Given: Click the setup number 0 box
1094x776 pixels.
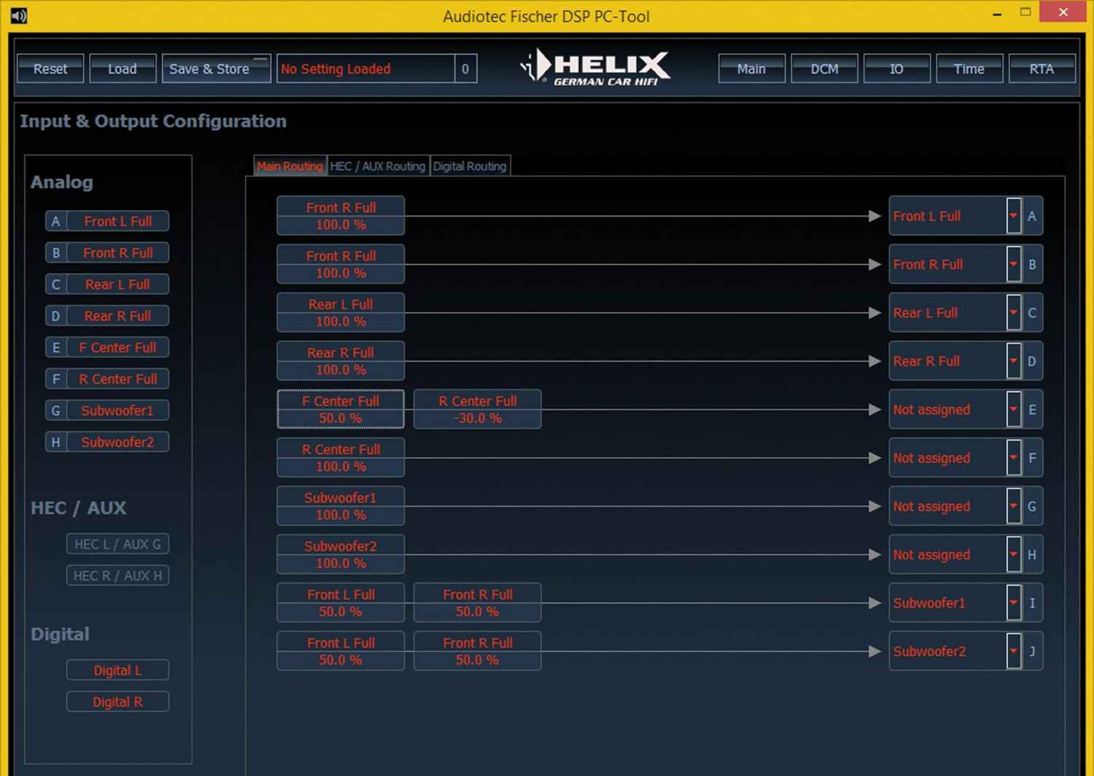Looking at the screenshot, I should (x=465, y=69).
